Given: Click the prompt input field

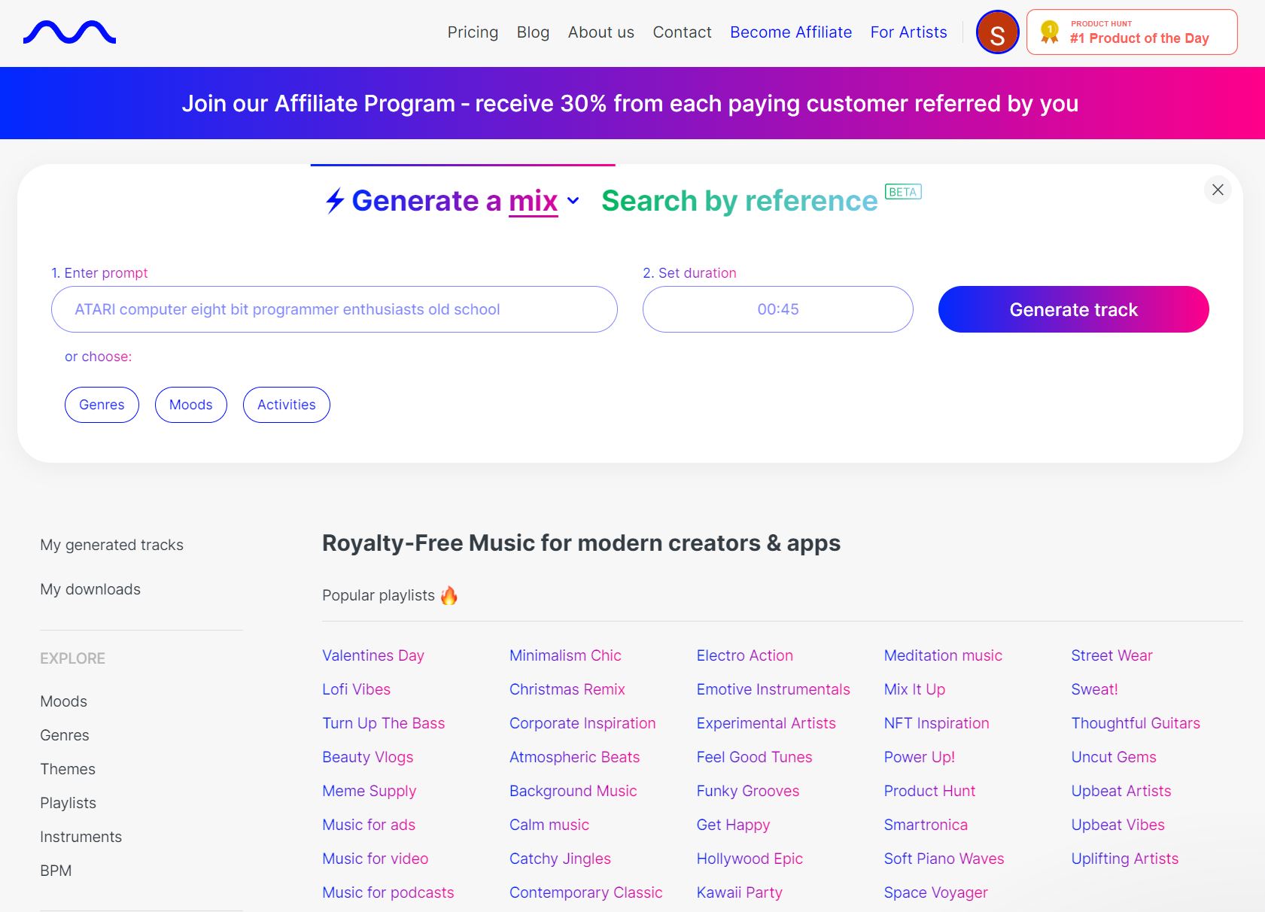Looking at the screenshot, I should pyautogui.click(x=333, y=309).
